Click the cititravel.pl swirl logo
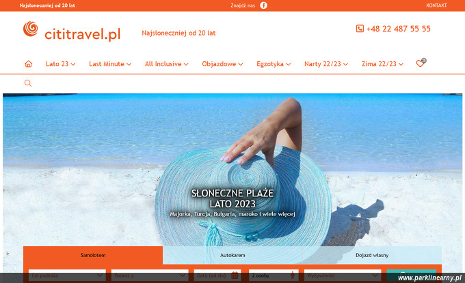 point(31,29)
